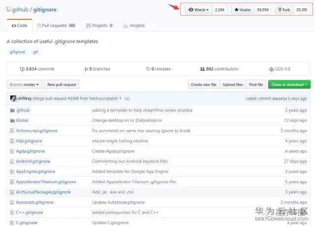Open C.gitignore file
This screenshot has height=226, width=315.
point(27,223)
